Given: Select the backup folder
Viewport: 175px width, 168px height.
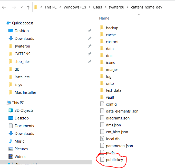Looking at the screenshot, I should pos(112,28).
